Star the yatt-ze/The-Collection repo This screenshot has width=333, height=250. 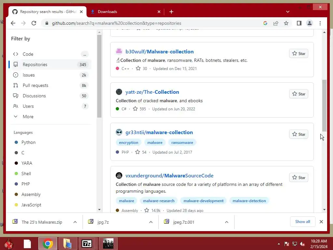[x=299, y=94]
